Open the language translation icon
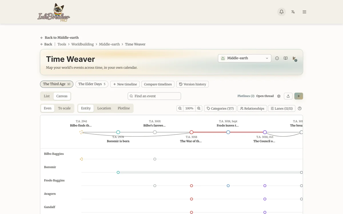This screenshot has height=214, width=343. (x=293, y=12)
